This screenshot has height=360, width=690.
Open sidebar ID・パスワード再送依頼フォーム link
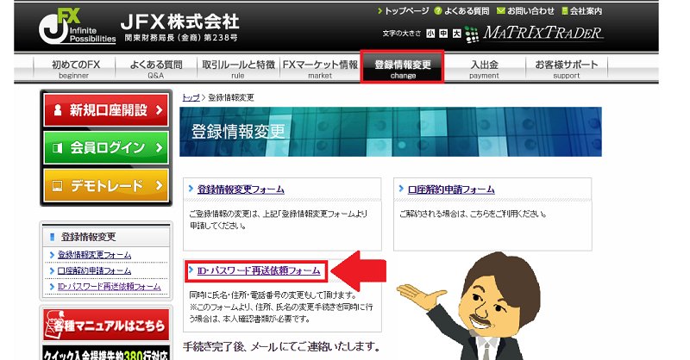pyautogui.click(x=110, y=287)
